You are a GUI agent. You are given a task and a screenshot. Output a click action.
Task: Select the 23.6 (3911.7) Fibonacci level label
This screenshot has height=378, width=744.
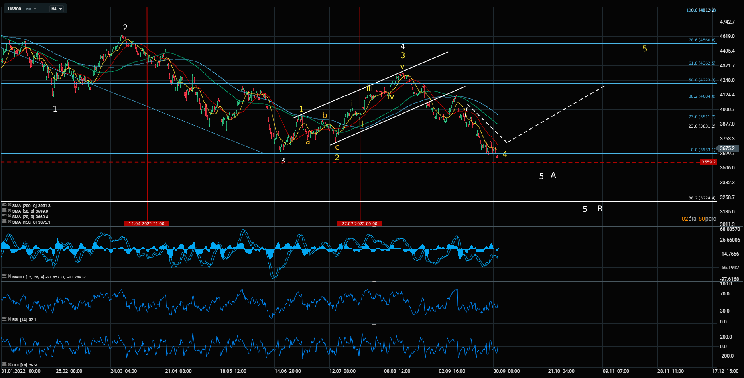[702, 117]
